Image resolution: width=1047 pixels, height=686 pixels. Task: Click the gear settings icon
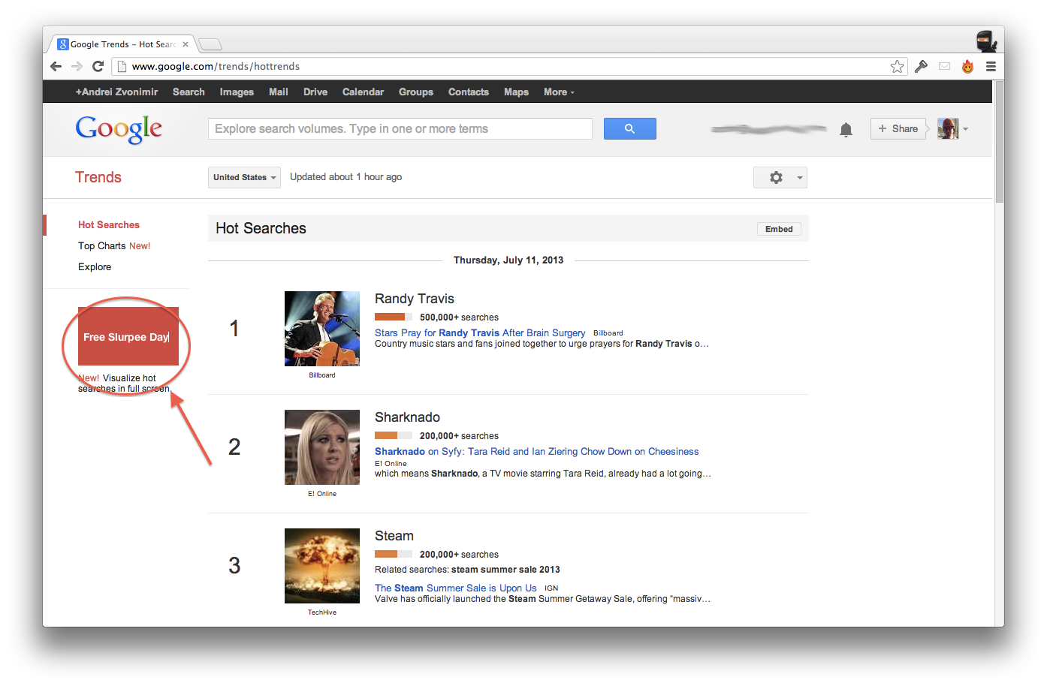click(x=775, y=177)
